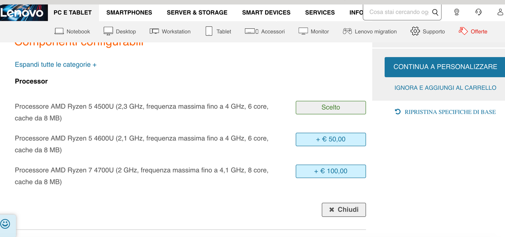The height and width of the screenshot is (237, 505).
Task: Click the smiley feedback icon
Action: tap(5, 224)
